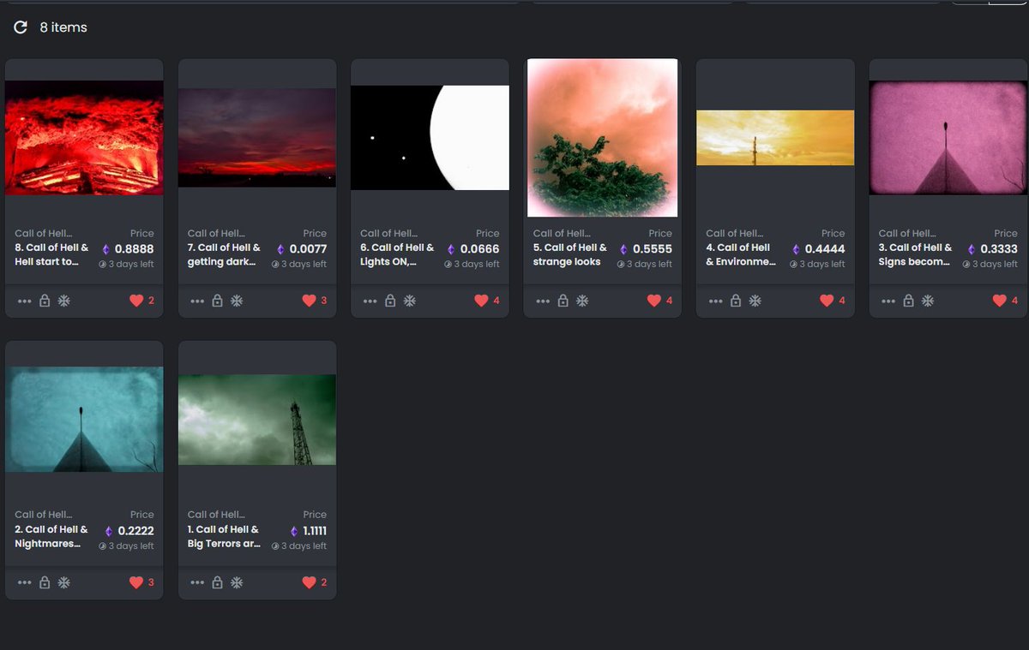Click the snowflake icon on card 3 Signs
1029x650 pixels.
pos(928,301)
